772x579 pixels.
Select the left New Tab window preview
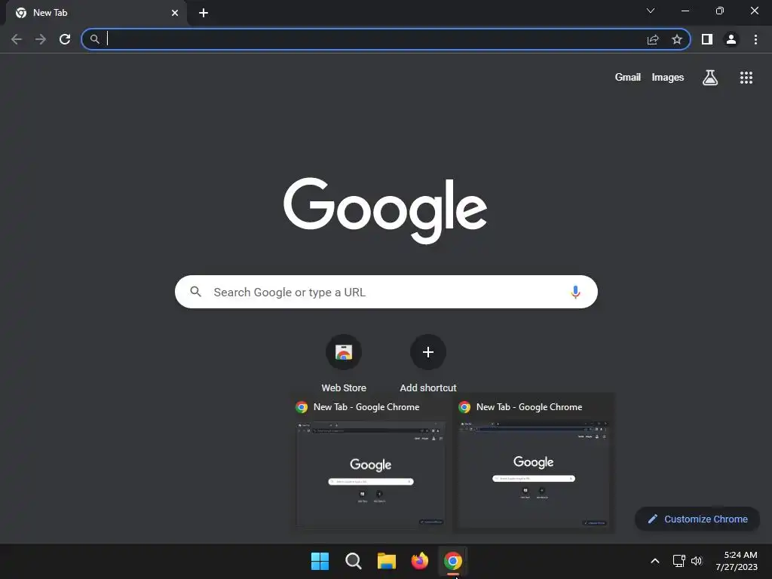371,464
